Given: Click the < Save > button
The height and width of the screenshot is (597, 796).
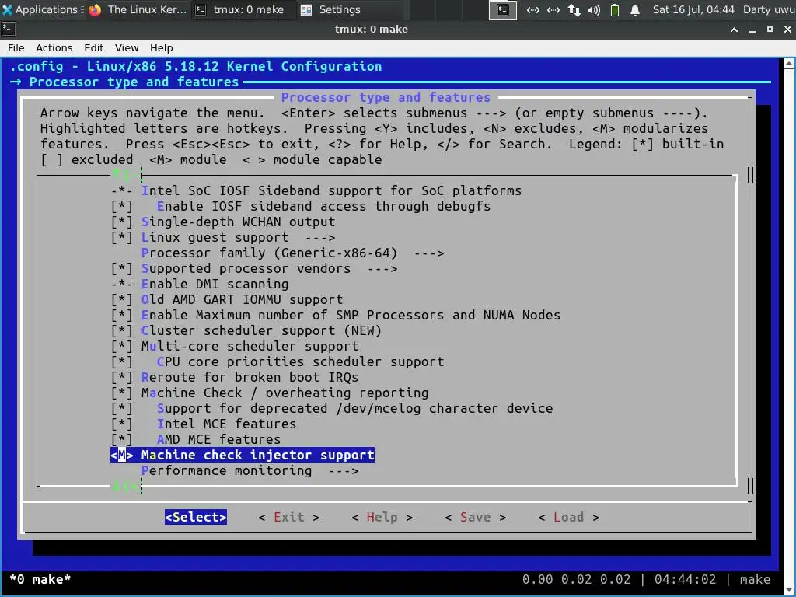Looking at the screenshot, I should [475, 517].
